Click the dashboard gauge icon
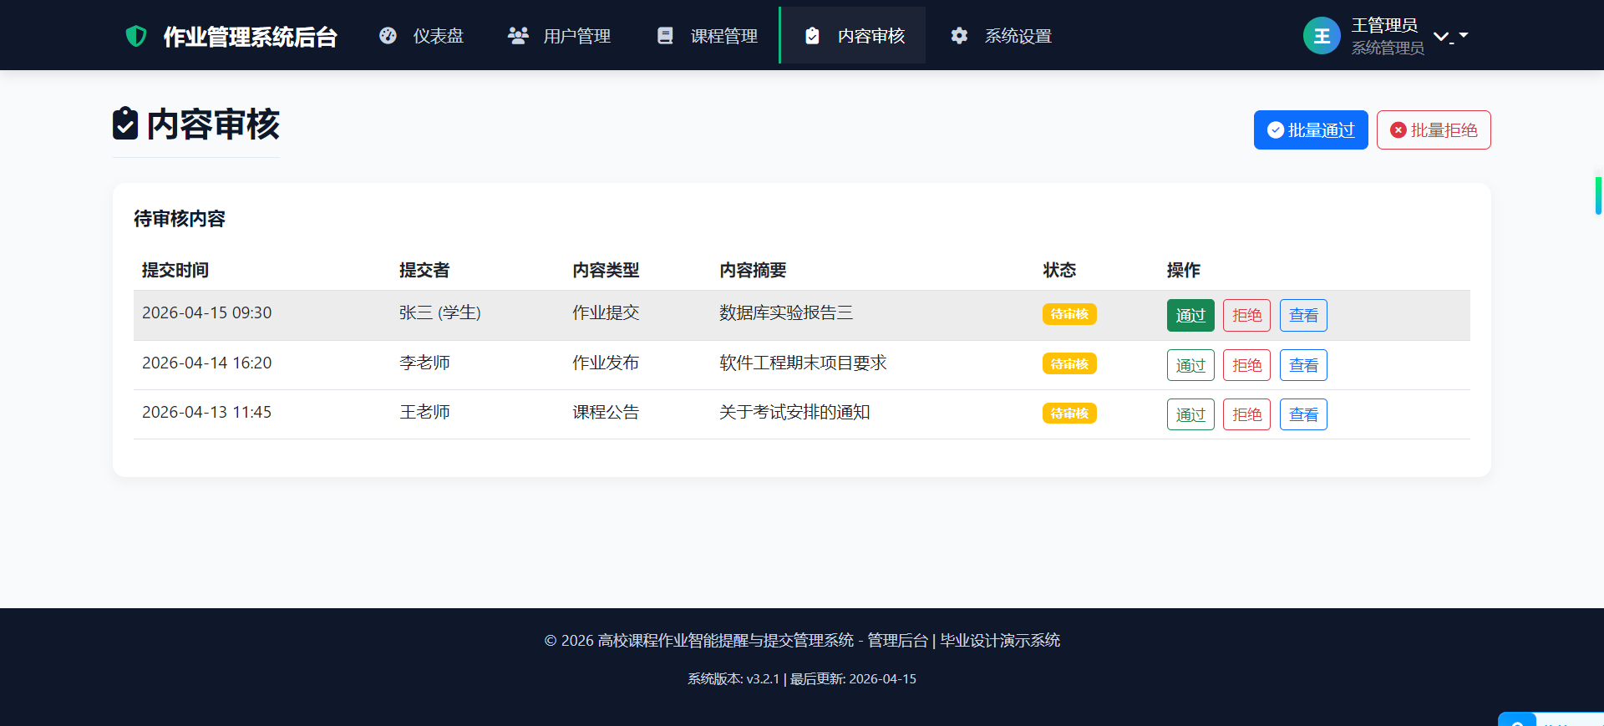This screenshot has width=1604, height=726. pos(388,36)
